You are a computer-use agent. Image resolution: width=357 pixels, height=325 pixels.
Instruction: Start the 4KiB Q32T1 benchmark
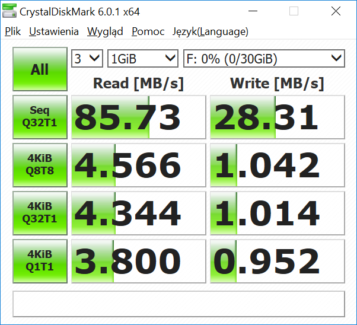pyautogui.click(x=40, y=213)
